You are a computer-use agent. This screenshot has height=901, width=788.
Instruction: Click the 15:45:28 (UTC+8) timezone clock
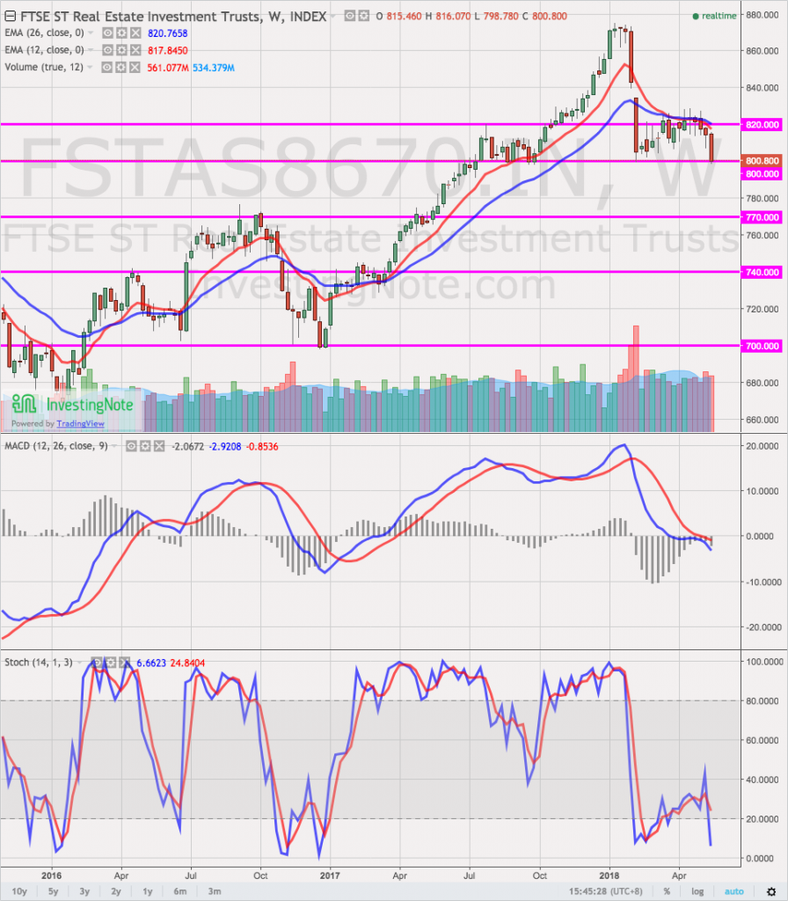click(617, 890)
